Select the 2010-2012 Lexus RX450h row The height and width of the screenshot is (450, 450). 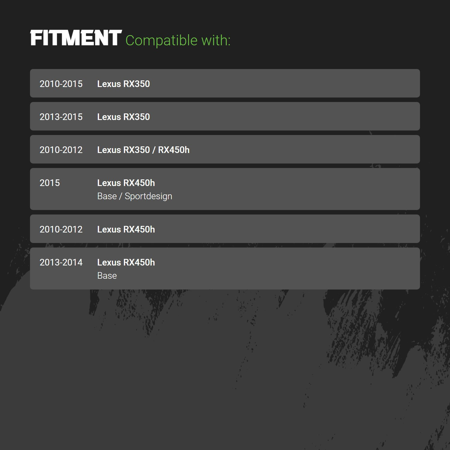[225, 229]
